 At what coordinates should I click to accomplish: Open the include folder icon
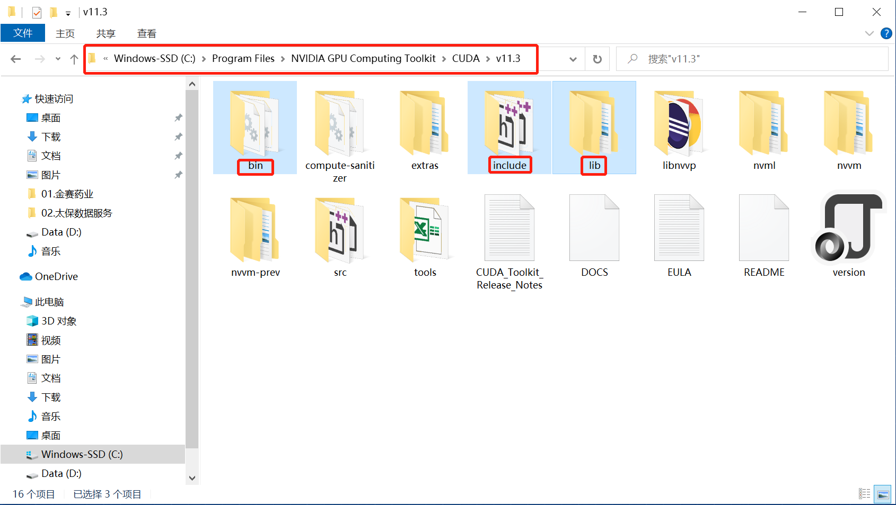pos(510,123)
